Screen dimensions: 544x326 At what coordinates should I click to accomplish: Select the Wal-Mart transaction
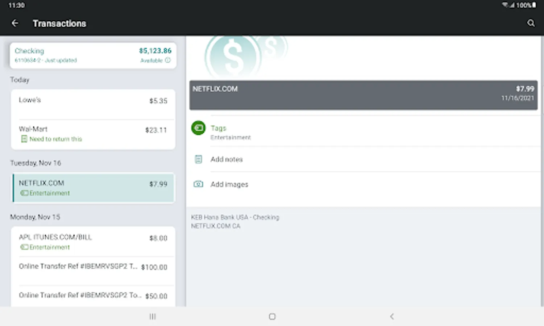click(x=93, y=134)
